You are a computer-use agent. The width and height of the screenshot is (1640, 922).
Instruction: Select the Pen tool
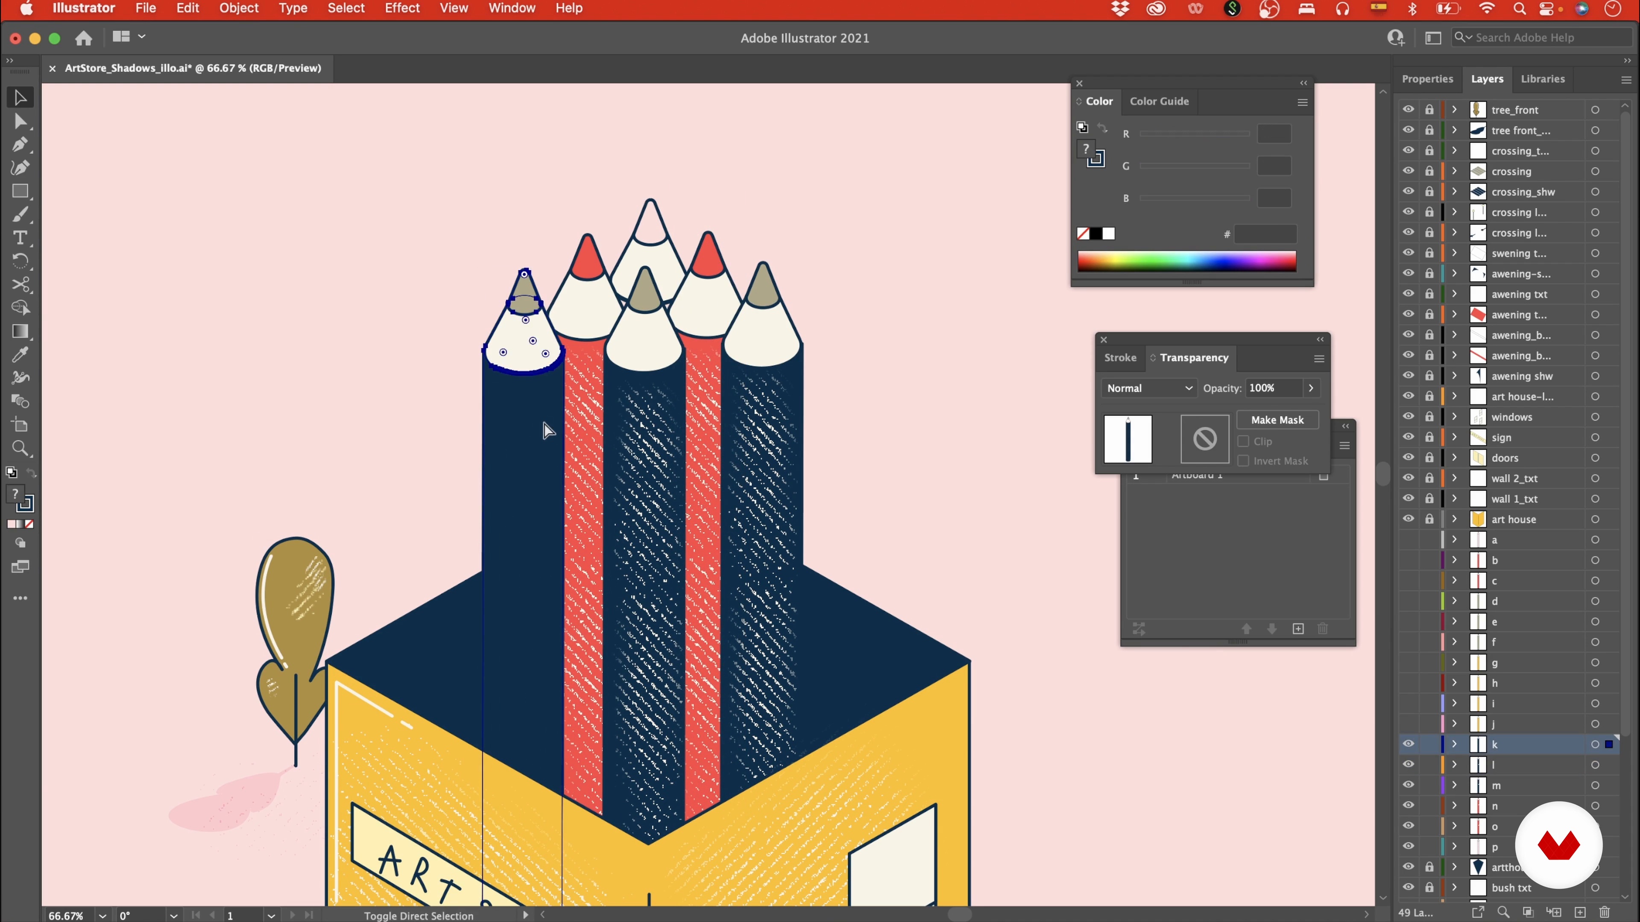(20, 144)
